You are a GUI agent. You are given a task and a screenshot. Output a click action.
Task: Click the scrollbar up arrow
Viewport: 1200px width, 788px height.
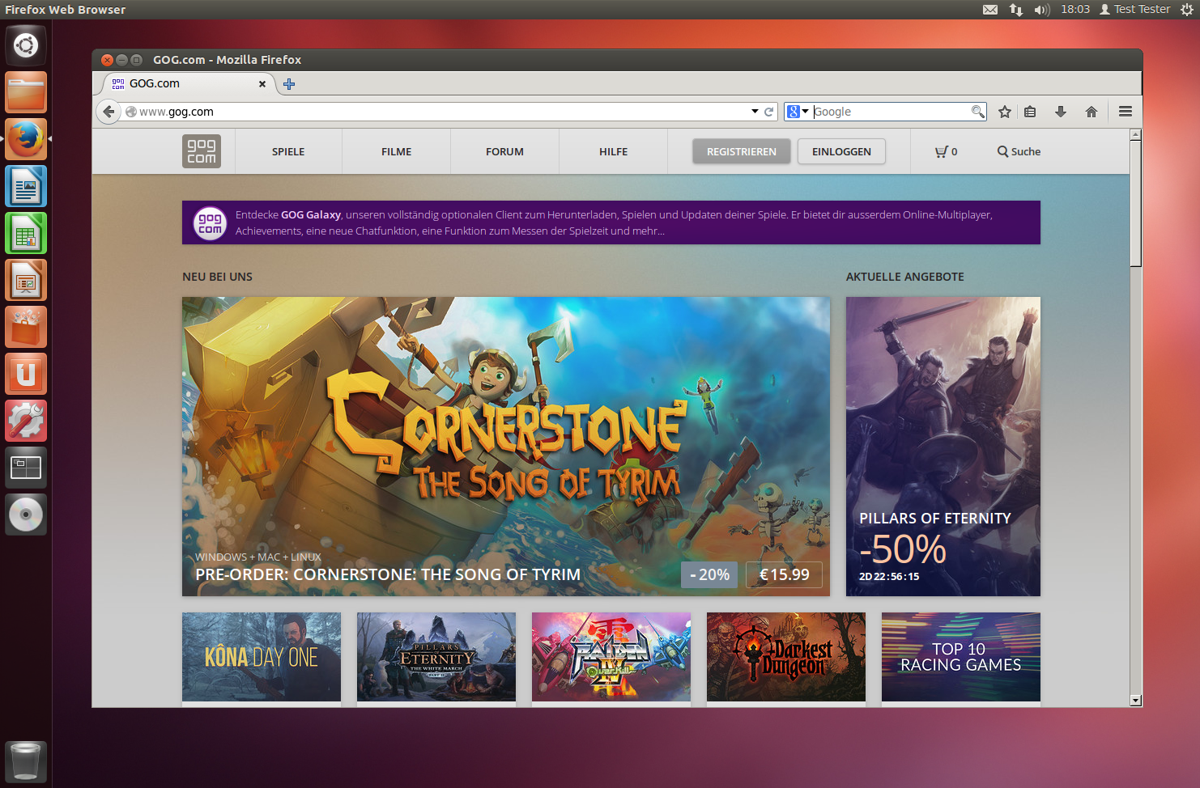click(x=1136, y=135)
